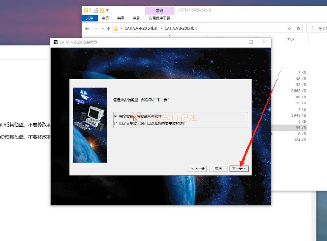Close the CATIA V5R20 installer window
Image resolution: width=327 pixels, height=241 pixels.
coord(264,42)
